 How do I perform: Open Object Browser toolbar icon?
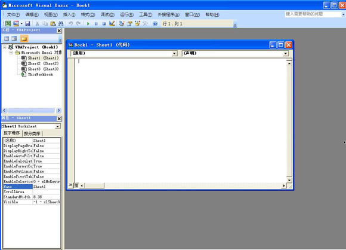point(137,23)
